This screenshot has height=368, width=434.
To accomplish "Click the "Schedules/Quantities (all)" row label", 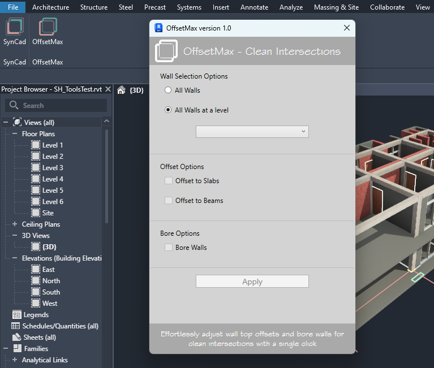I will coord(61,326).
